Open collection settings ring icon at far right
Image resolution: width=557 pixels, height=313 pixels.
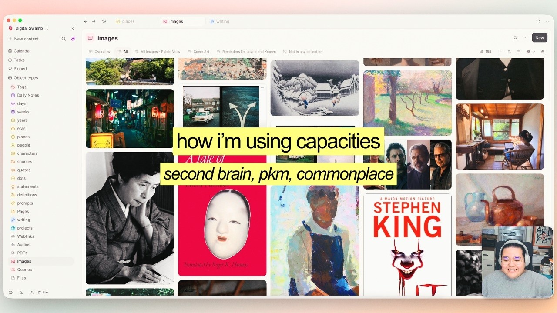[543, 52]
